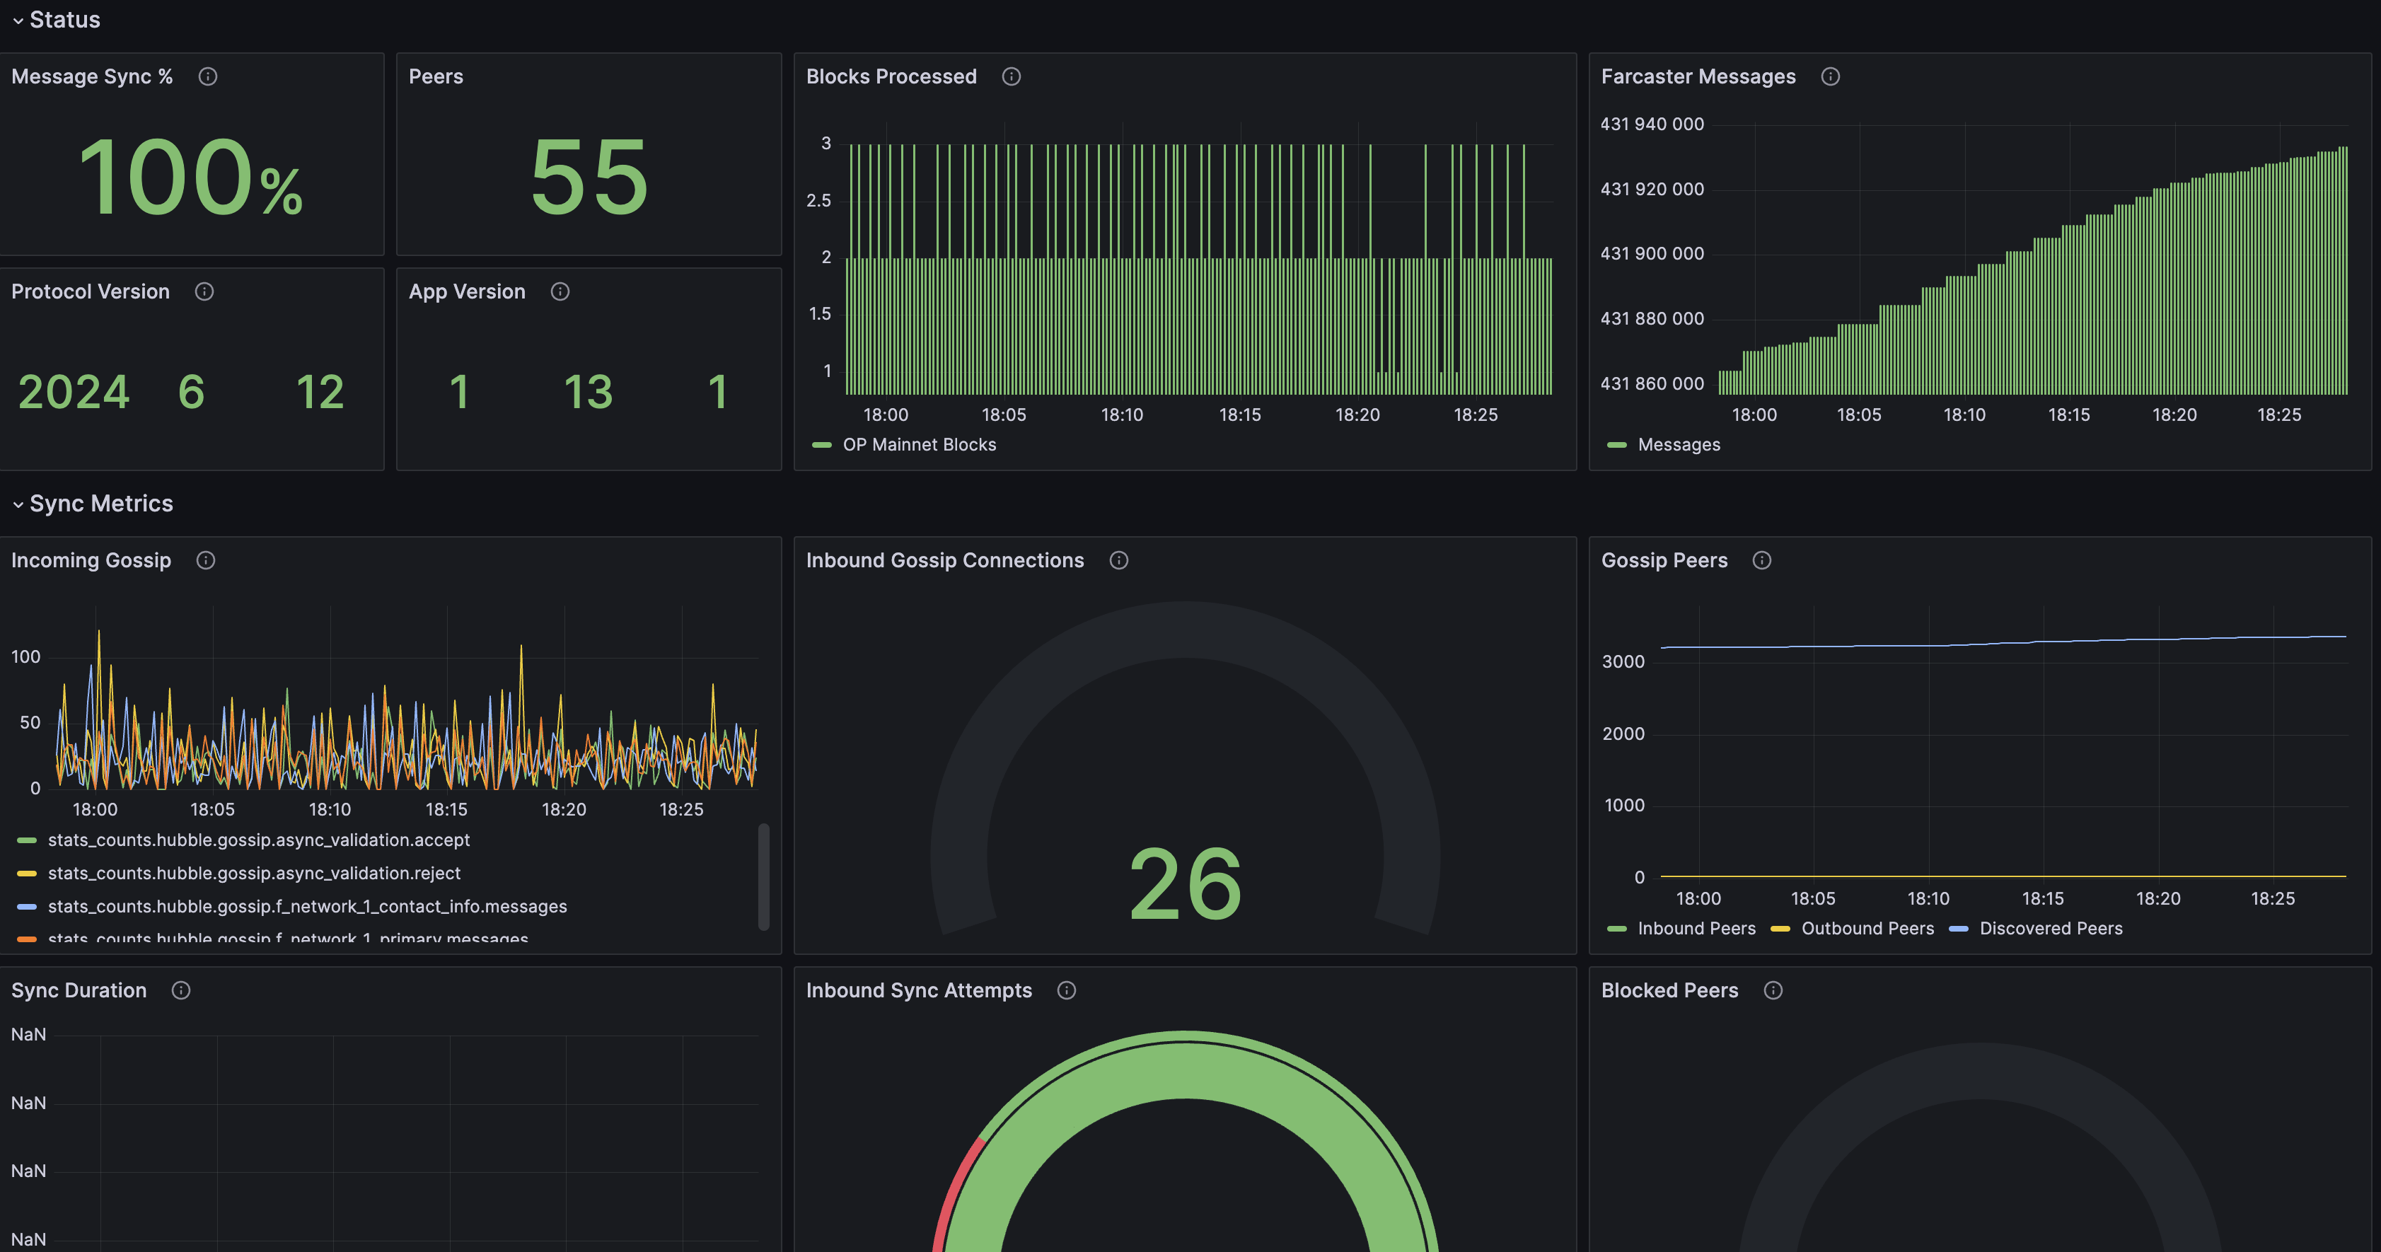Open the Blocked Peers panel title
2381x1252 pixels.
[1669, 990]
